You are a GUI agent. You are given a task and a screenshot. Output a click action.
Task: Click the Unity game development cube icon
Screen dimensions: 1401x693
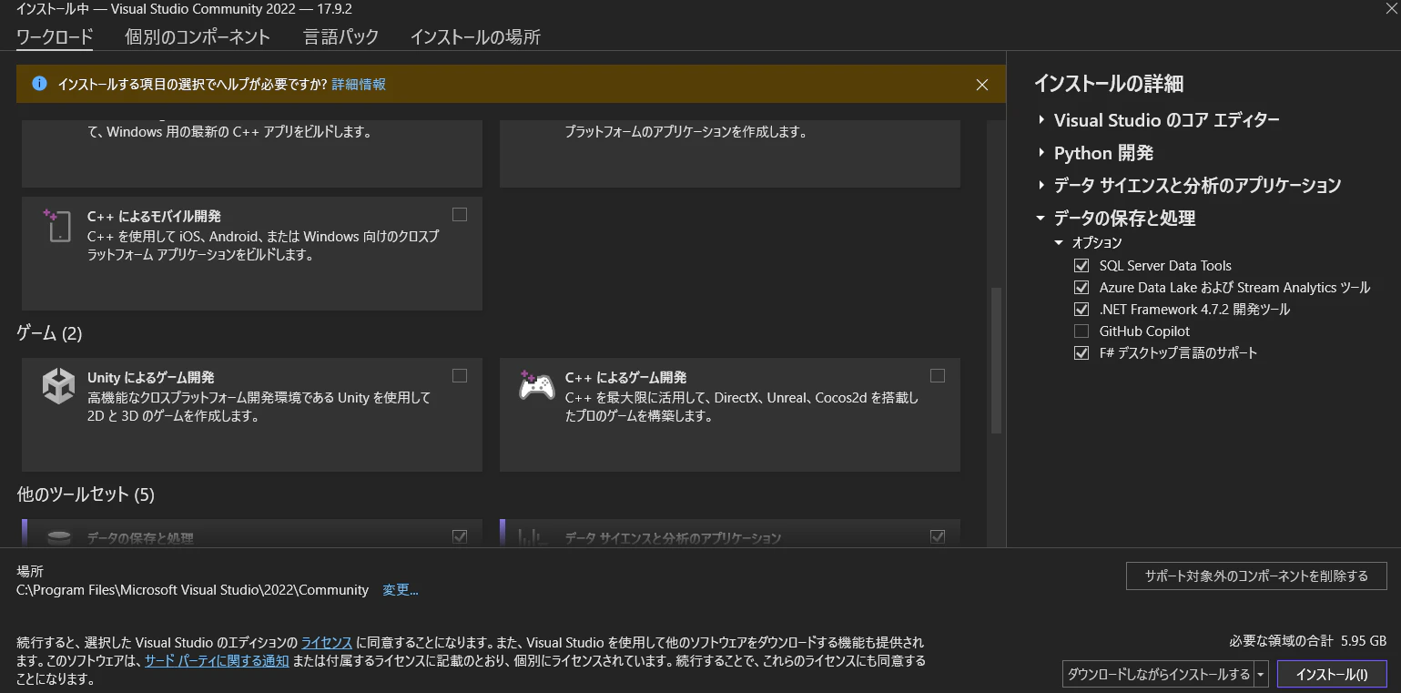[x=58, y=386]
